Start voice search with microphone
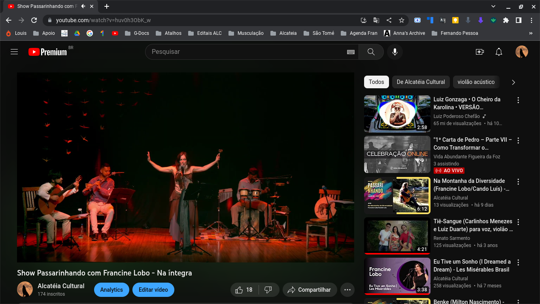The width and height of the screenshot is (540, 304). 395,52
